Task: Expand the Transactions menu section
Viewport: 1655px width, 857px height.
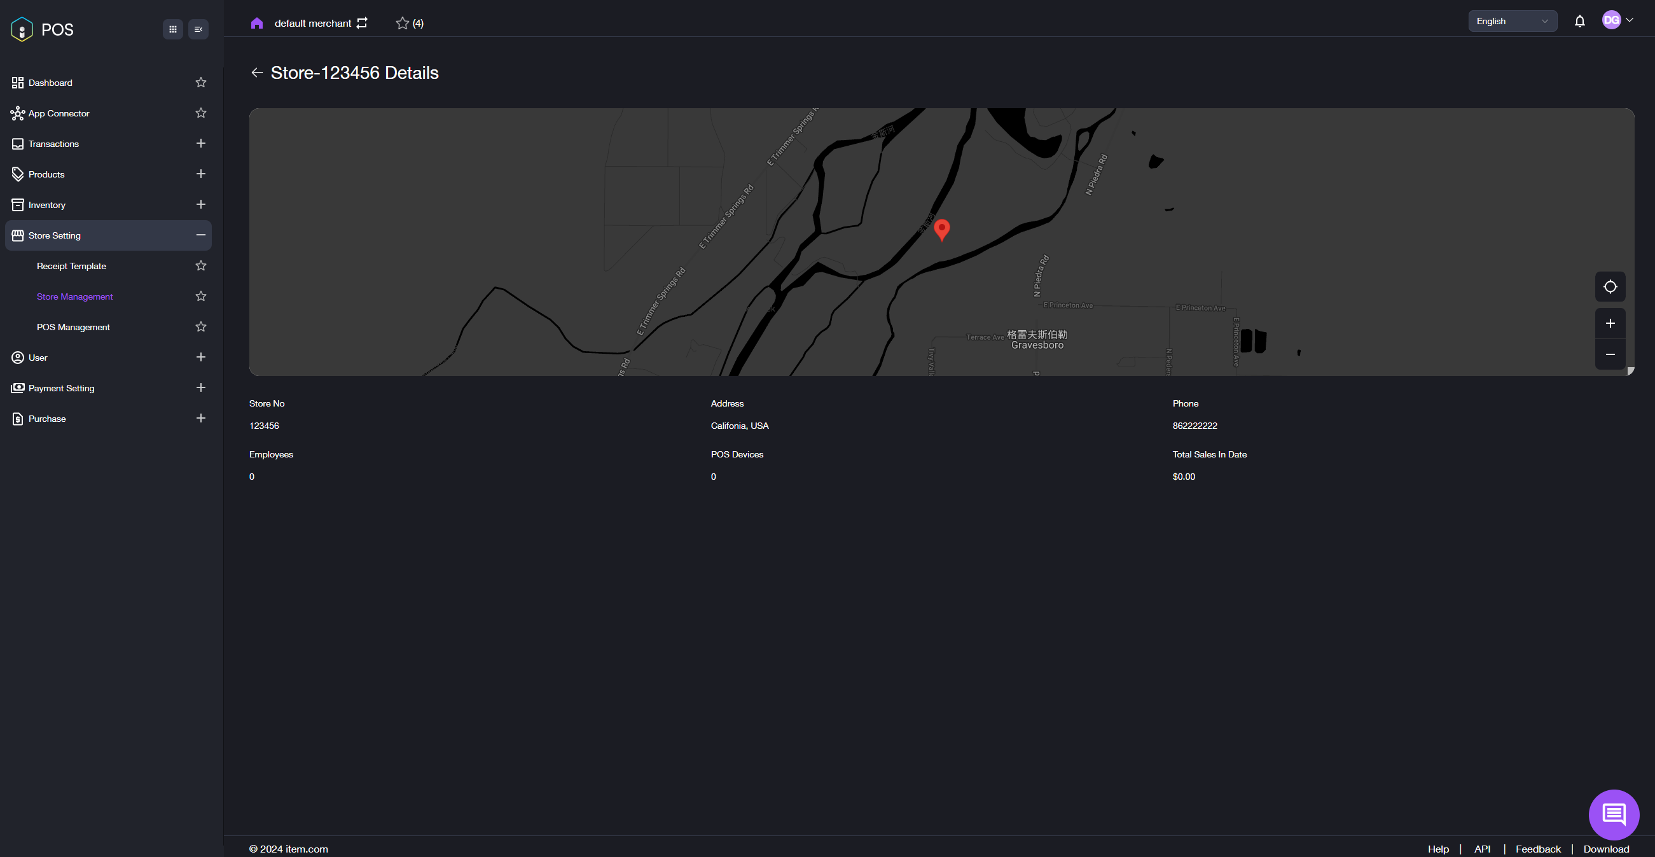Action: pos(201,143)
